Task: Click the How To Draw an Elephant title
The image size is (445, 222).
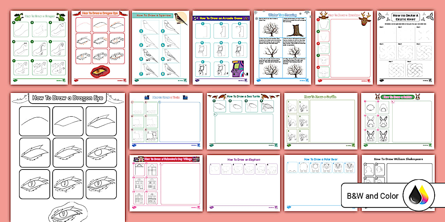Action: click(x=245, y=159)
